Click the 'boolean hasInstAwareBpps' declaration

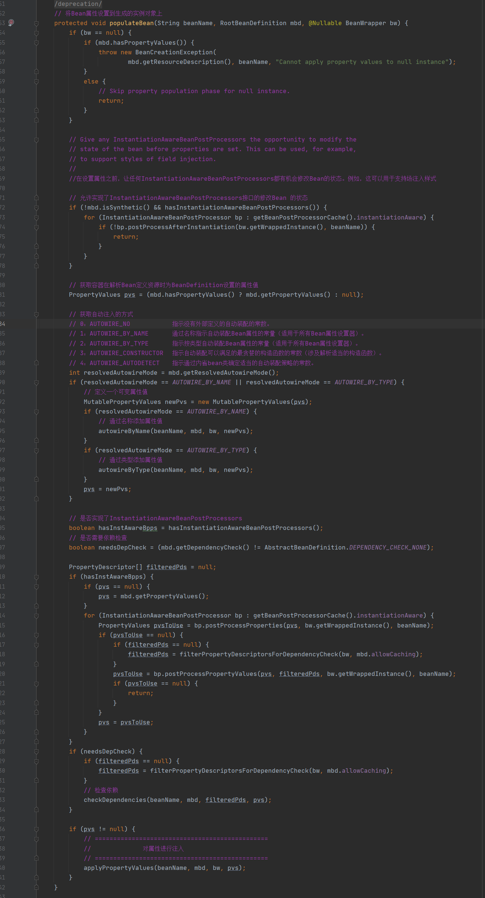(x=113, y=528)
